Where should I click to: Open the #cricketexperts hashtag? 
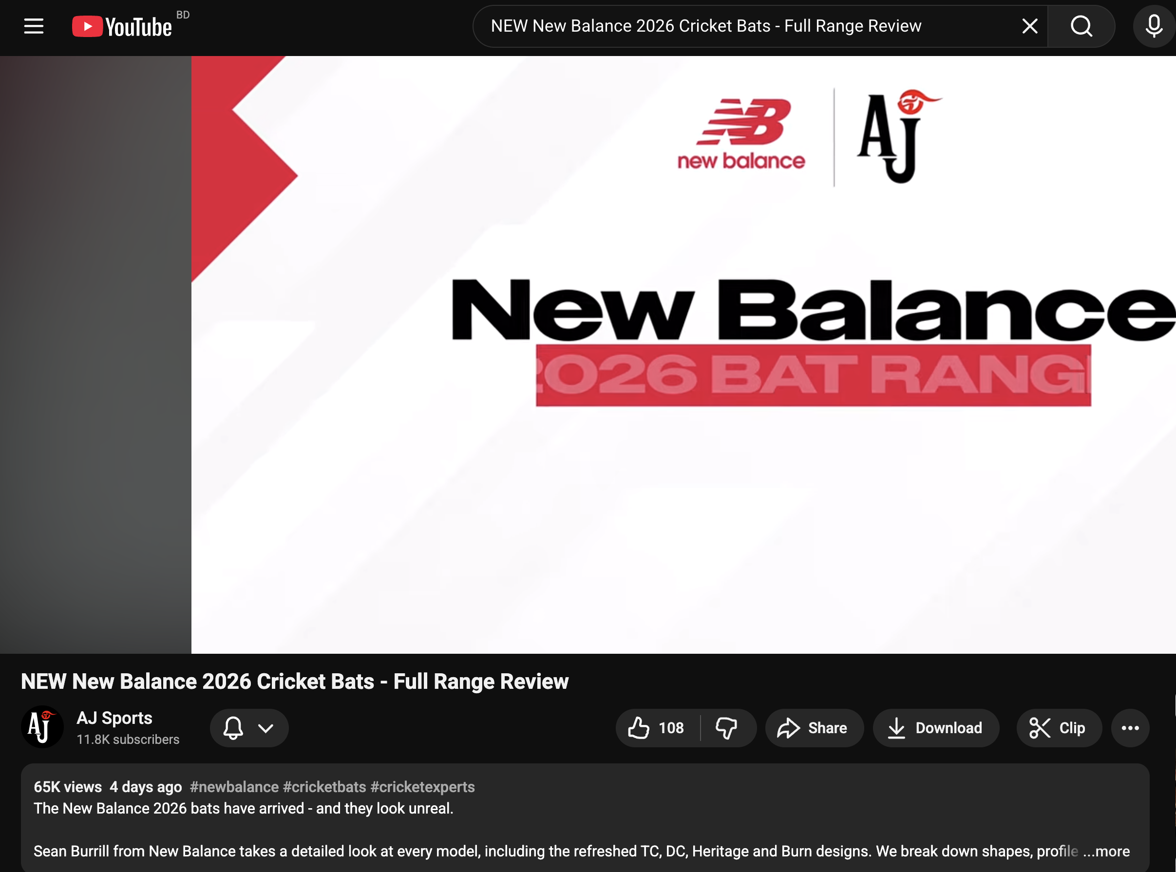click(x=423, y=787)
